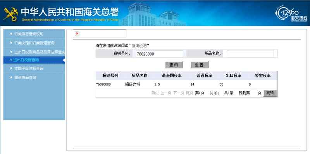Image resolution: width=310 pixels, height=154 pixels.
Task: Click the 中华人民共和国海关总署 title
Action: (70, 12)
